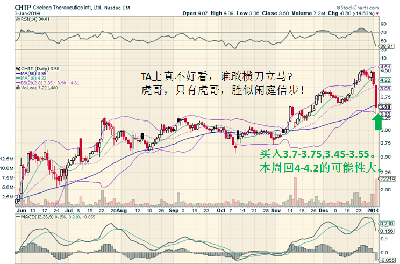Click the 4.61 upper Bollinger price label
This screenshot has height=264, width=400.
click(386, 67)
